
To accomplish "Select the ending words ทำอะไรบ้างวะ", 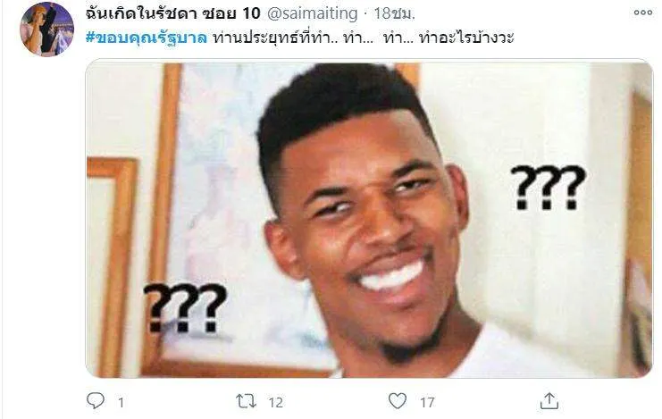I will click(466, 38).
